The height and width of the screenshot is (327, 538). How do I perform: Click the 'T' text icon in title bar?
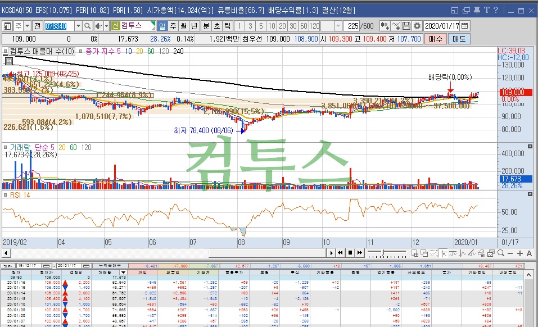tap(486, 10)
